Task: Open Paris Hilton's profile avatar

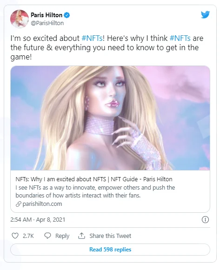Action: click(x=20, y=19)
